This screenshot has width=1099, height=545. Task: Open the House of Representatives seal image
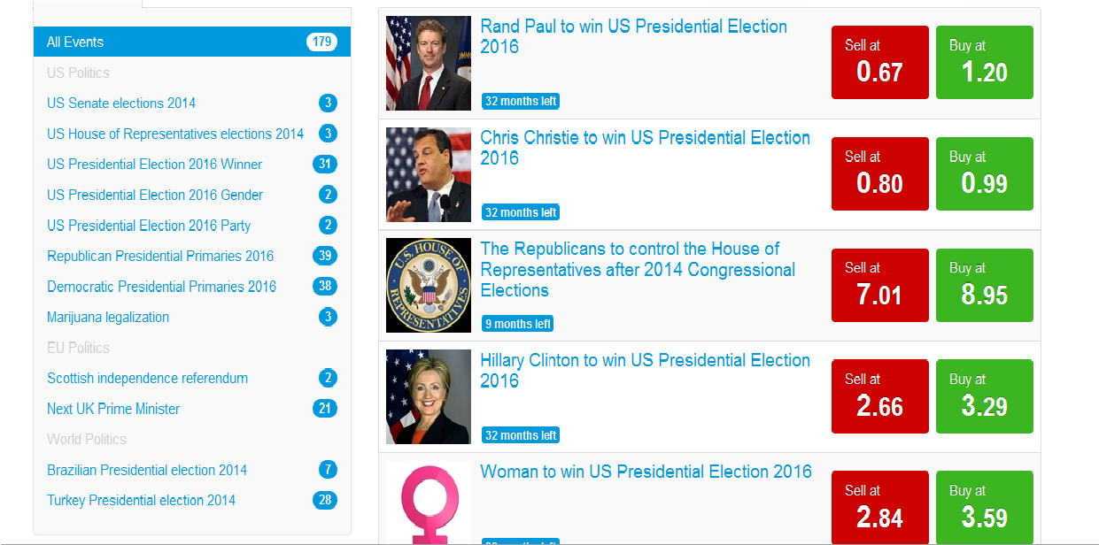[x=429, y=286]
